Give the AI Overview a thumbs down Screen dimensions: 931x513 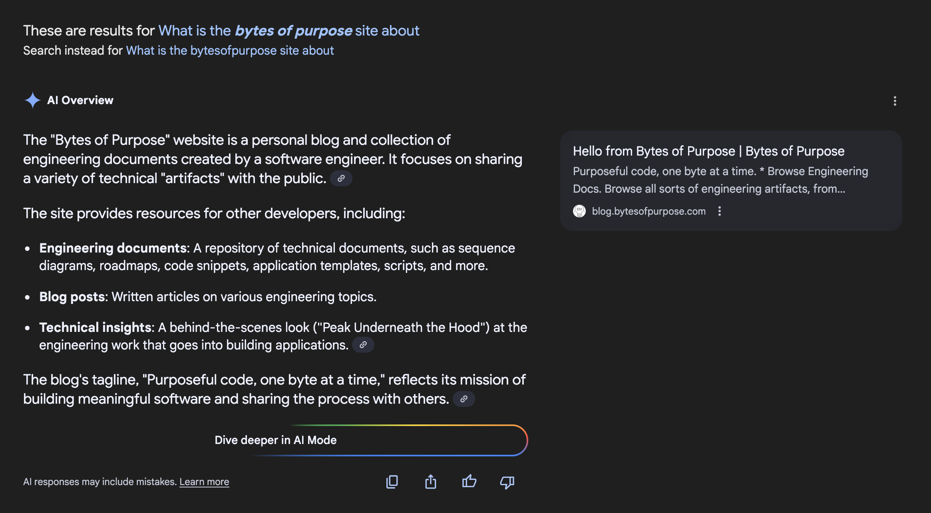[x=507, y=482]
